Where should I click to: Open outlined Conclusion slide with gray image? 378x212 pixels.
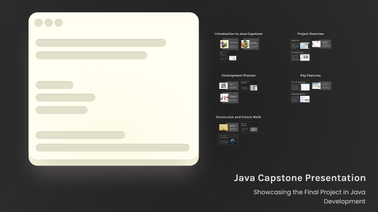[249, 127]
